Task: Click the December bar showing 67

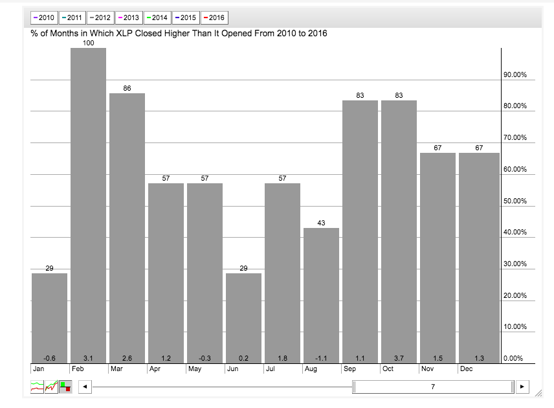Action: [x=479, y=258]
